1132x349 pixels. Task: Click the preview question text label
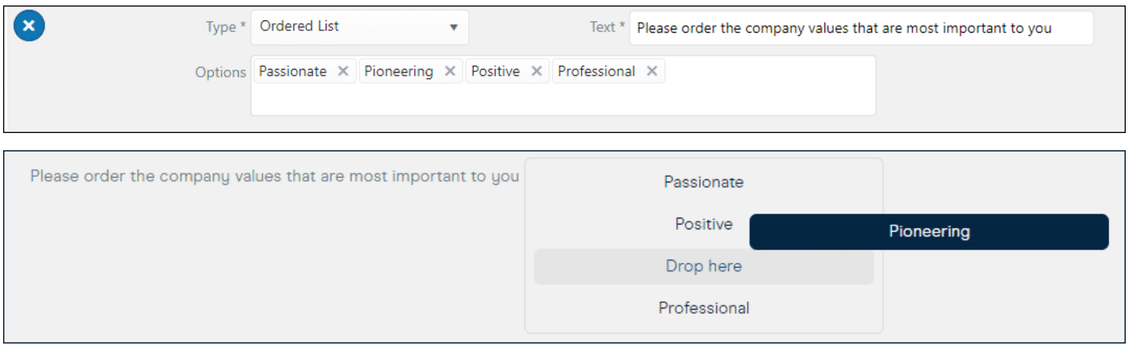pos(275,176)
